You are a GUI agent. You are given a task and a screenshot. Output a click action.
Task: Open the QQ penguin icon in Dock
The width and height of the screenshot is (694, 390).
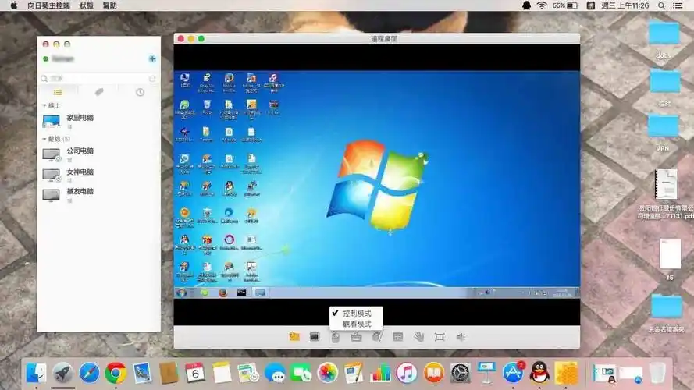[x=539, y=372]
